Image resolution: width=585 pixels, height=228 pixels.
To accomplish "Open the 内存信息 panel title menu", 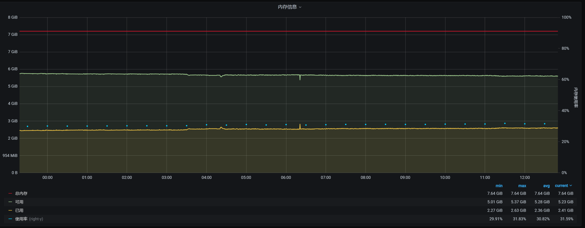I will [x=287, y=7].
